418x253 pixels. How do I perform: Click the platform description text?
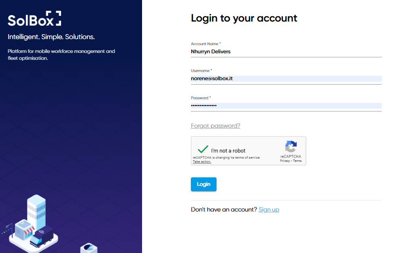click(61, 55)
